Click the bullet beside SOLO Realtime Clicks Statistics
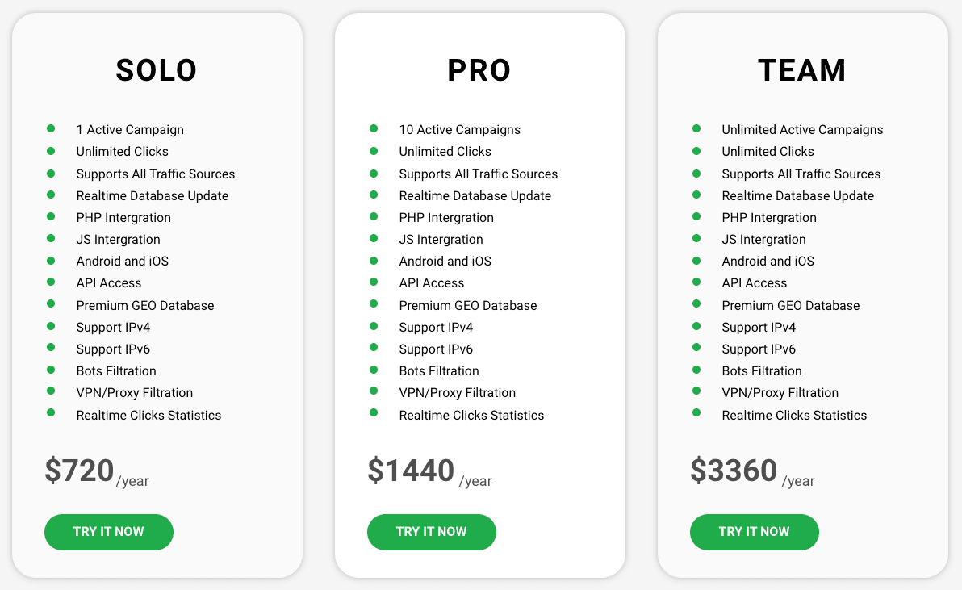 [x=51, y=412]
